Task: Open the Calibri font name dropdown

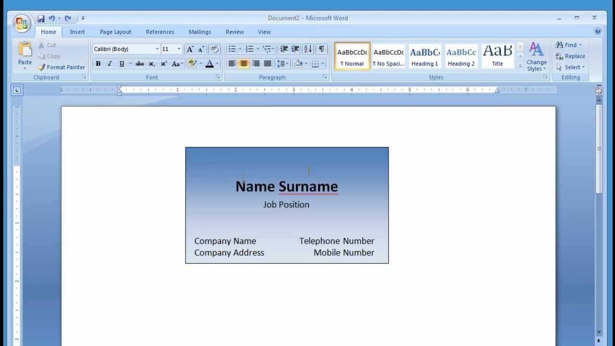Action: (157, 49)
